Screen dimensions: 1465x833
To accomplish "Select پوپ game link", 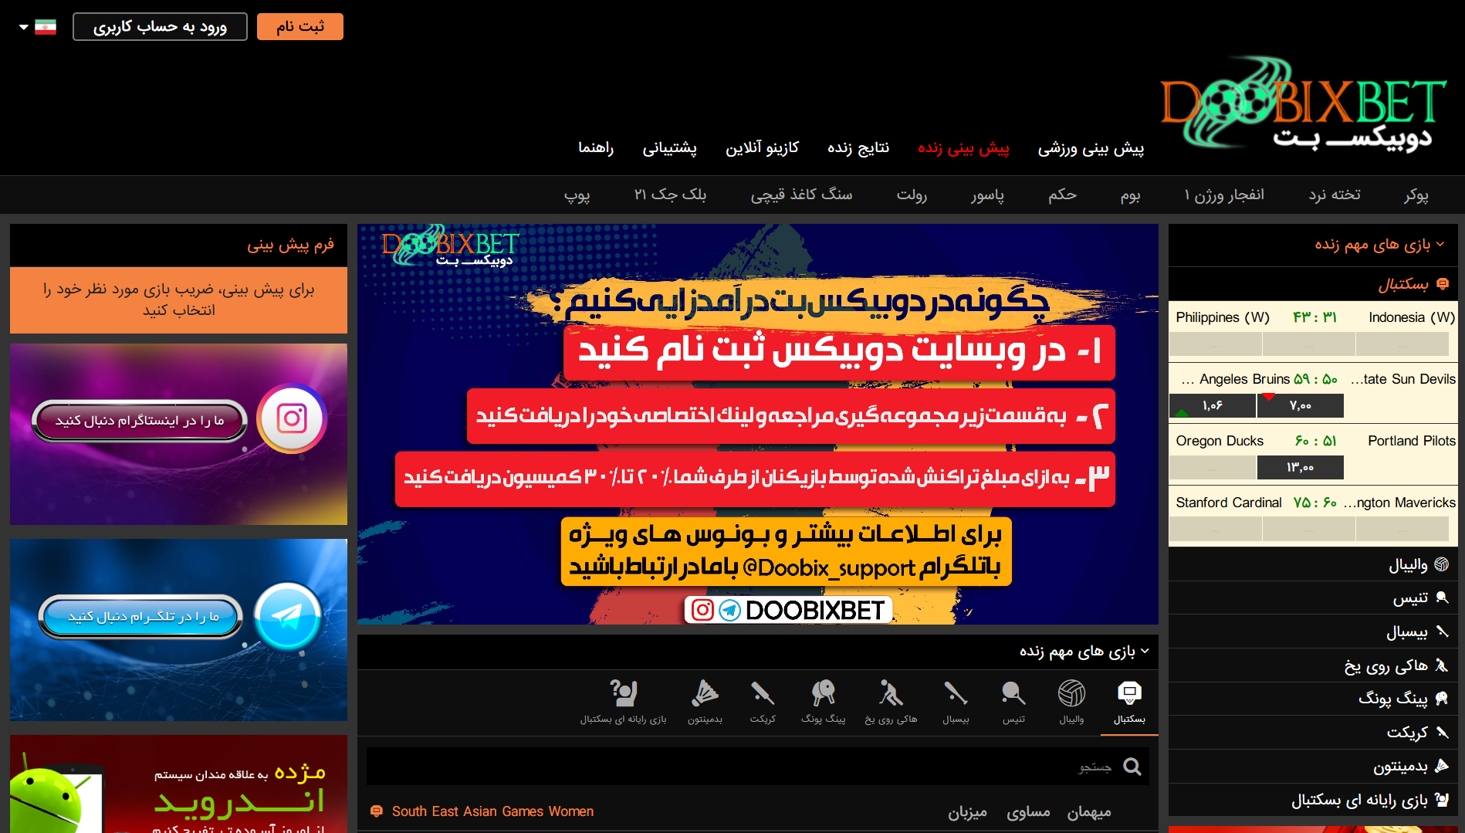I will click(x=577, y=195).
